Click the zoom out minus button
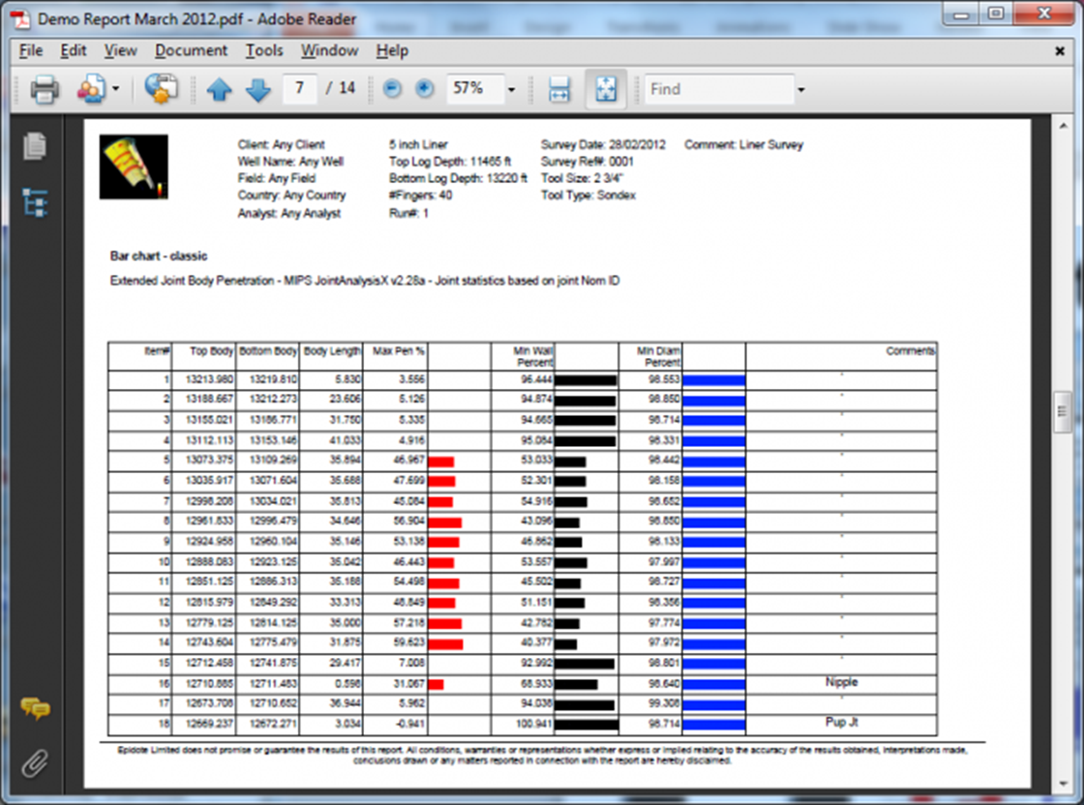This screenshot has height=805, width=1084. pos(392,89)
